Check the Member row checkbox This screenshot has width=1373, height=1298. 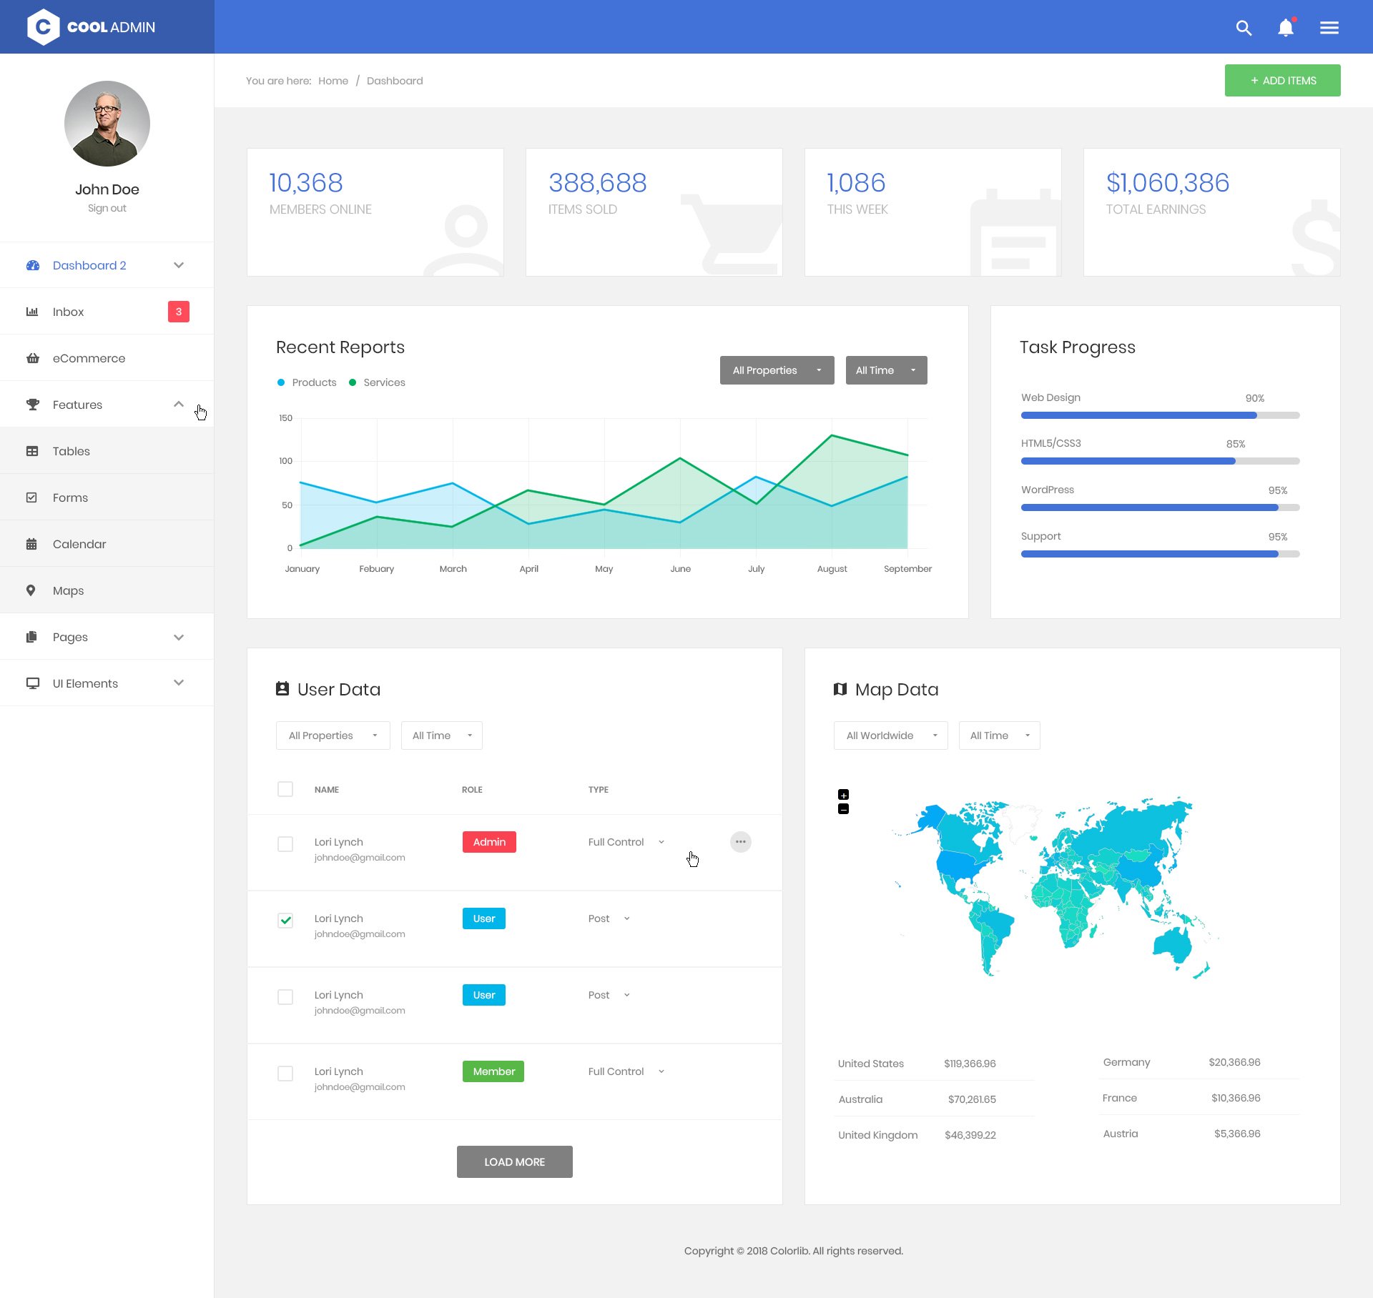coord(285,1074)
